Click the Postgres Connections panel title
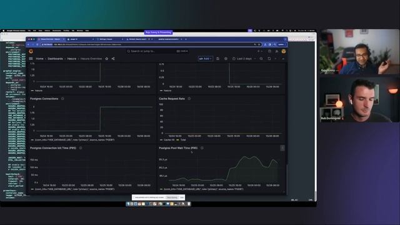This screenshot has width=400, height=225. pos(44,99)
